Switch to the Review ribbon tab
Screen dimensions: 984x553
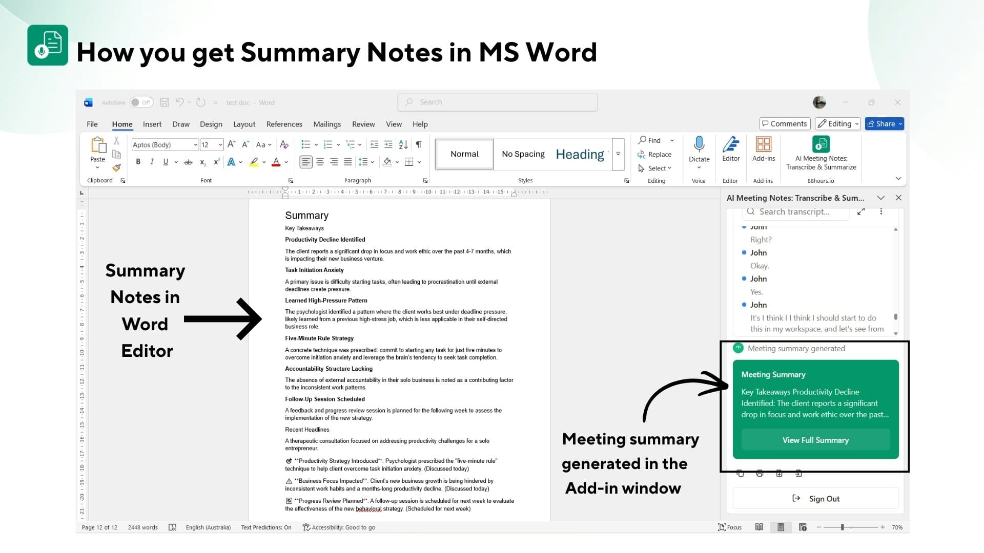tap(363, 124)
